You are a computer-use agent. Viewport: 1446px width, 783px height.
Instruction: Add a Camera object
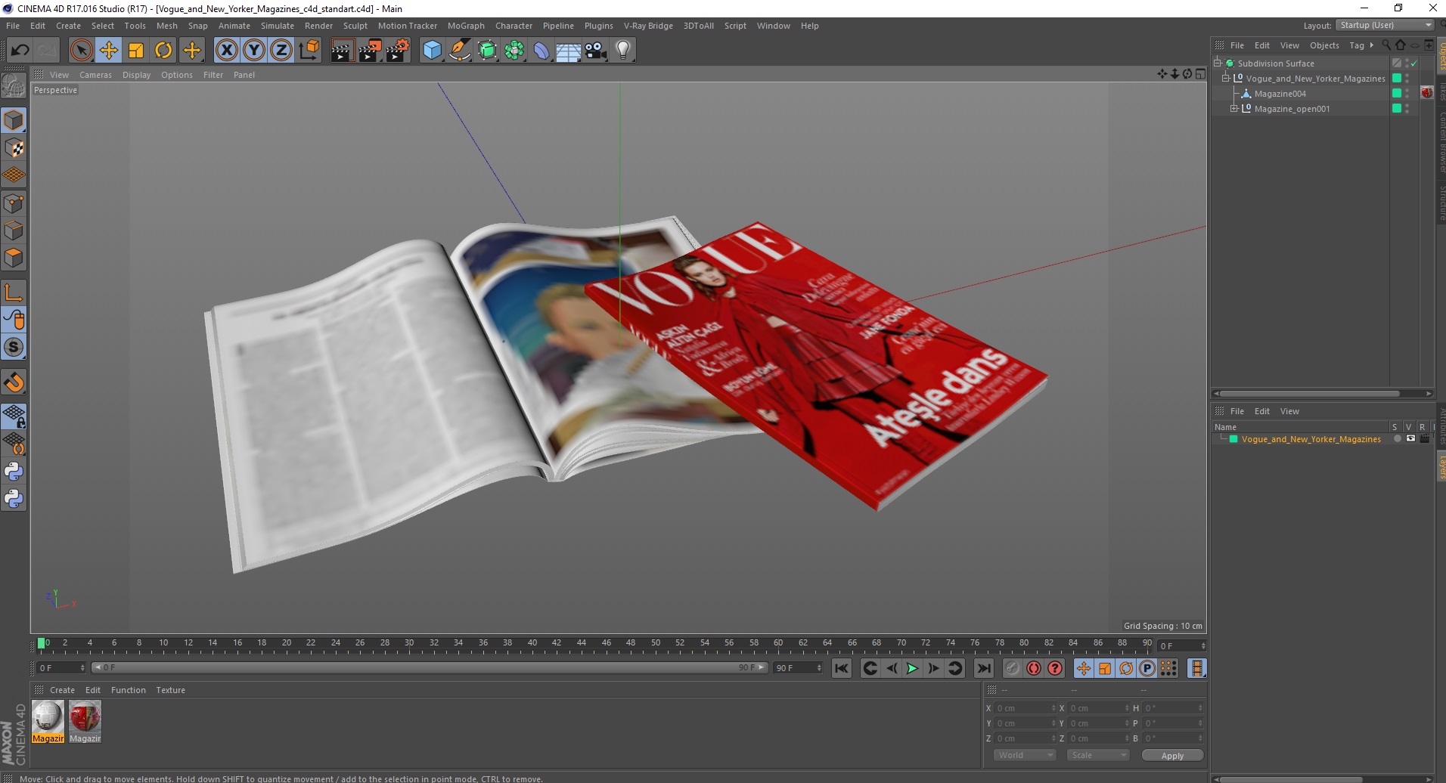click(596, 51)
